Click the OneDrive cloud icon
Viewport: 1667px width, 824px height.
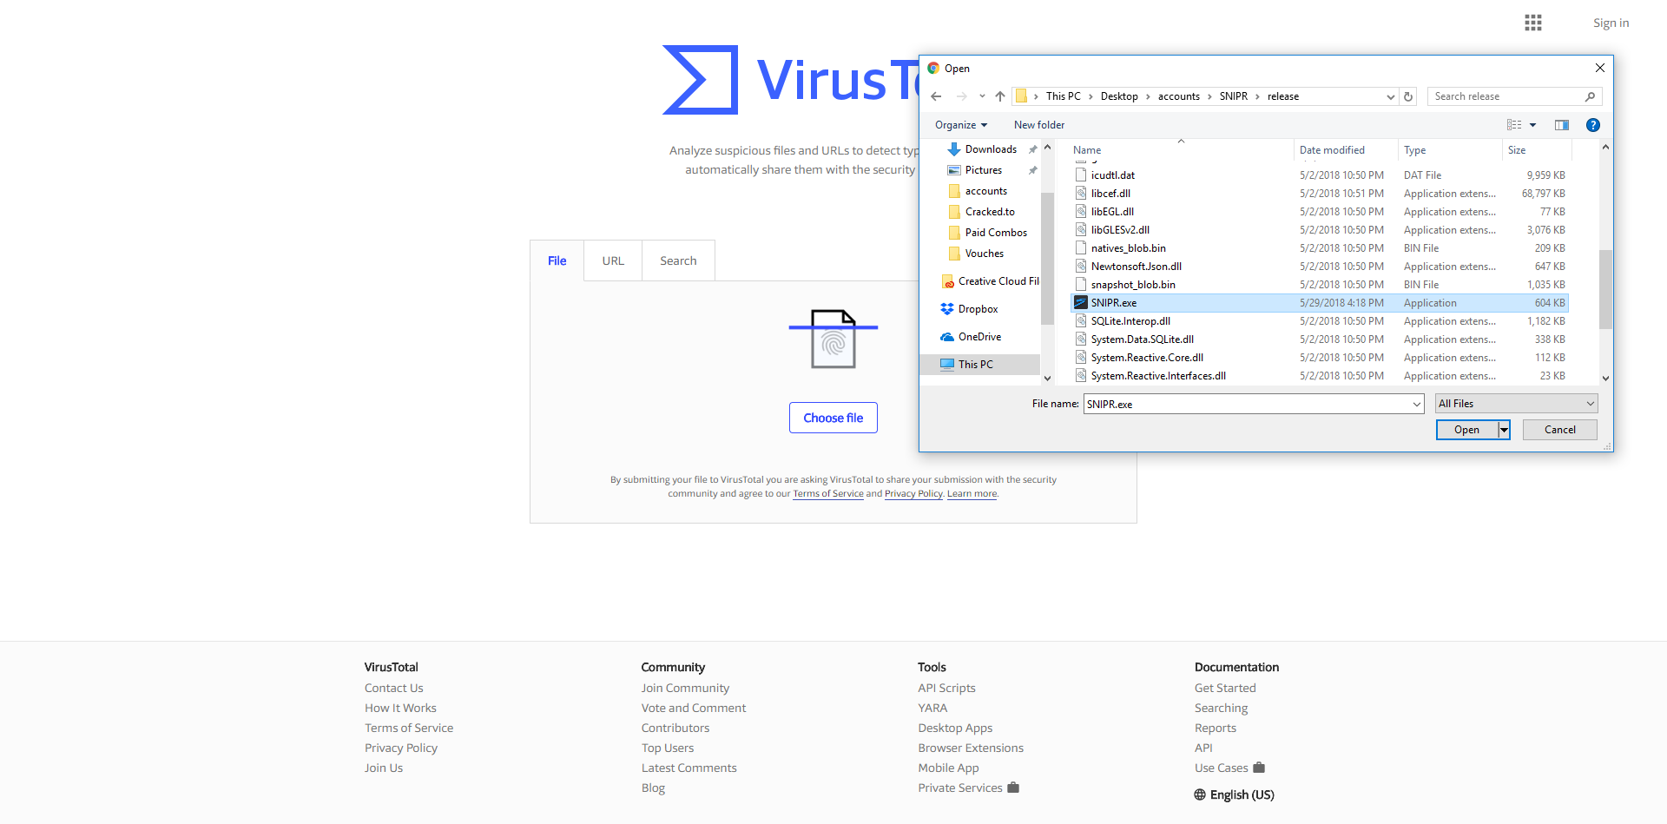(947, 337)
